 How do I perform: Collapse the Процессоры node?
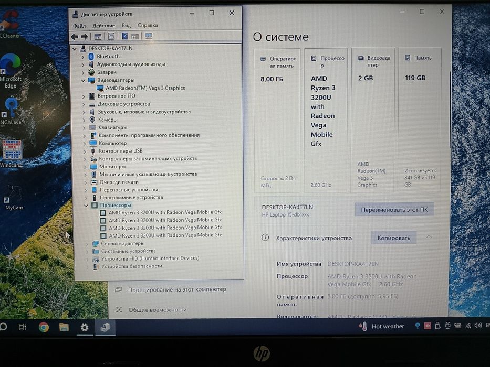point(86,206)
